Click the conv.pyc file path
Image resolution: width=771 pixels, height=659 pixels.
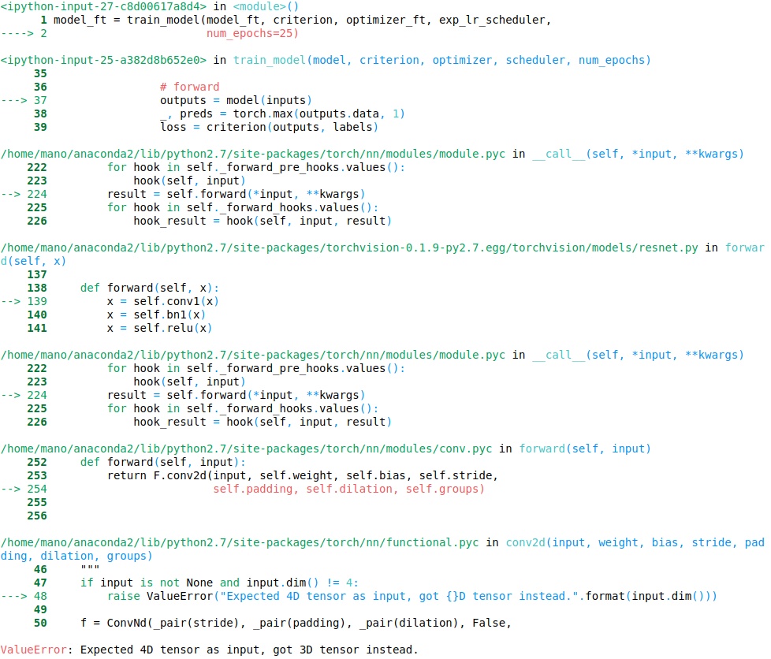coord(246,449)
